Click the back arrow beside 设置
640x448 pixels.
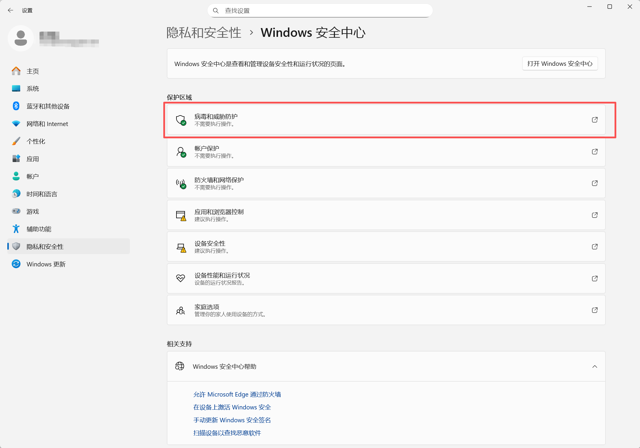click(x=11, y=11)
